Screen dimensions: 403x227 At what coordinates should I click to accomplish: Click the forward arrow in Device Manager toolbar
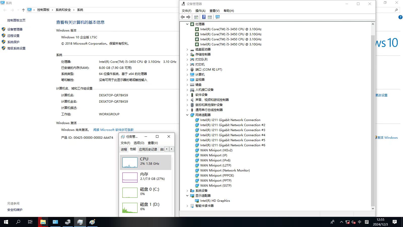pos(188,17)
